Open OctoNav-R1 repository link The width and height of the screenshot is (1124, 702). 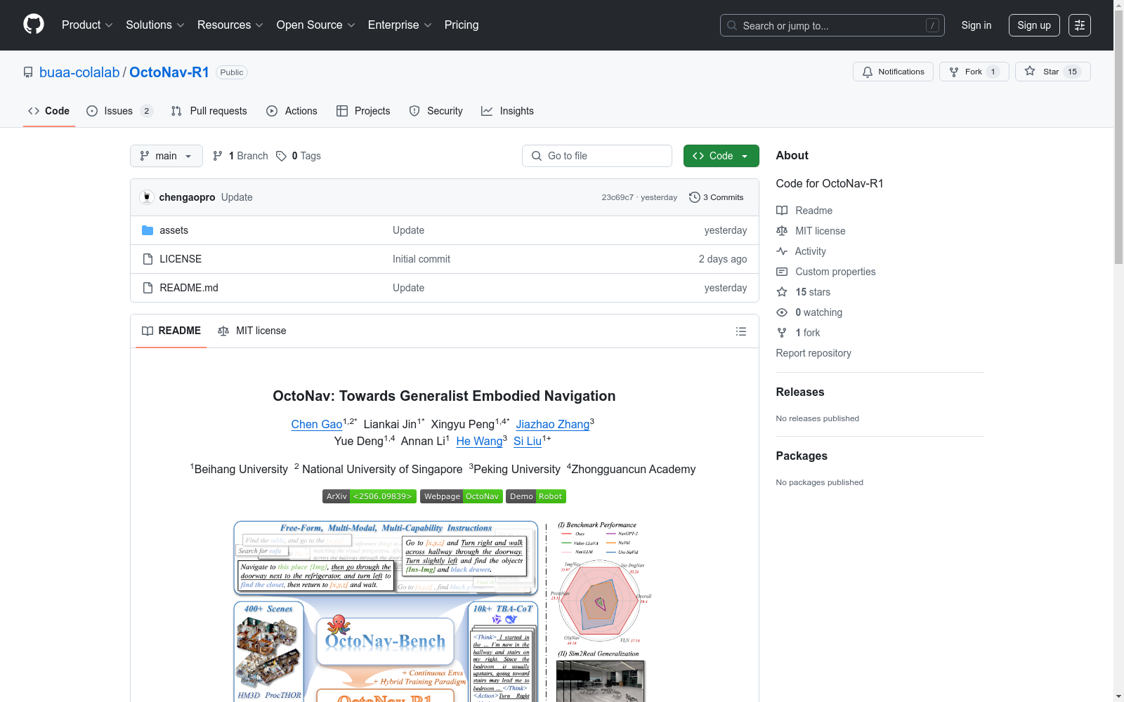point(169,72)
